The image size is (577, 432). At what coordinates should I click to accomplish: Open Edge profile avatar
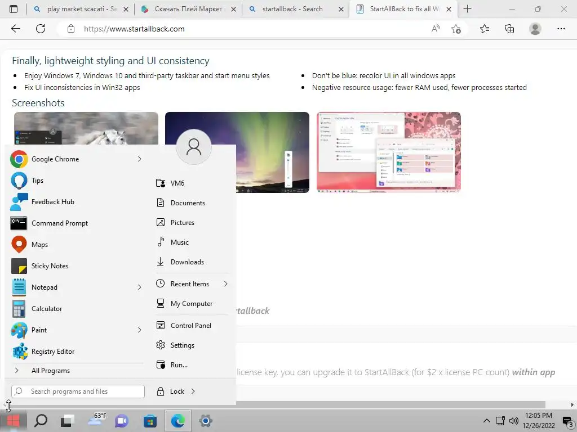[x=535, y=29]
